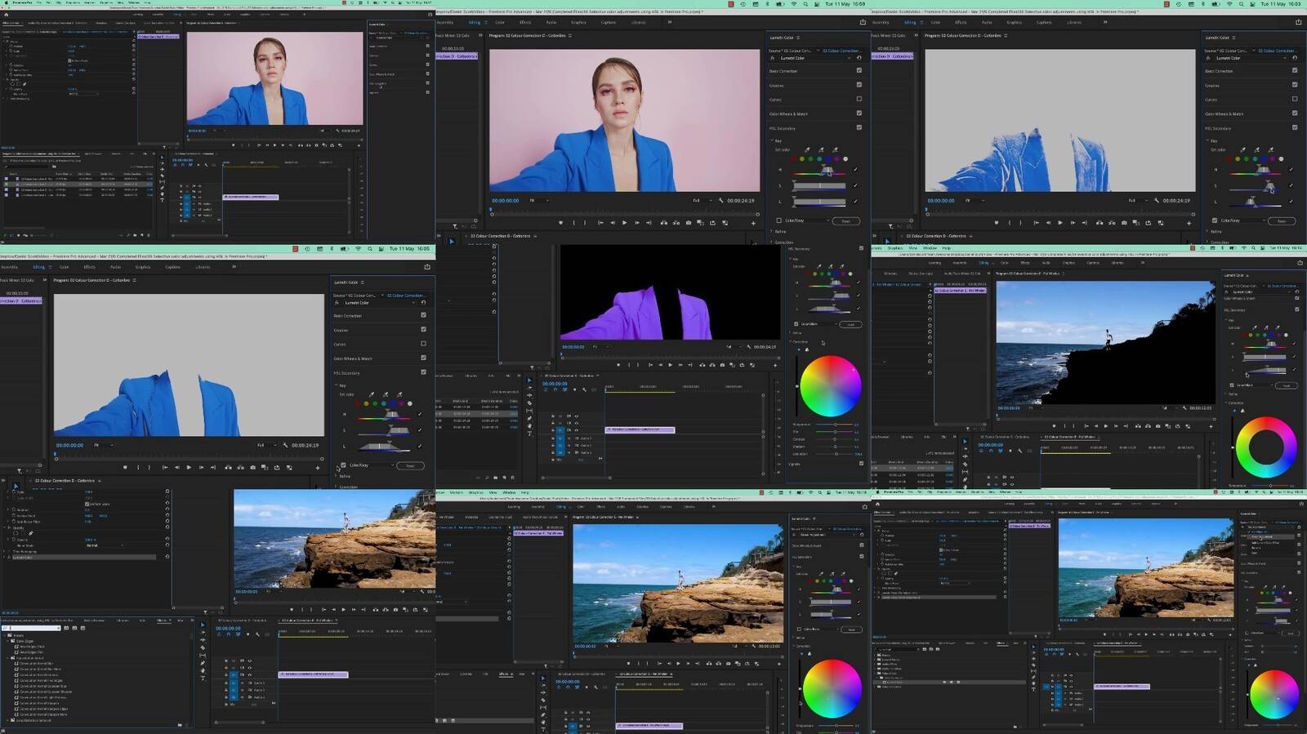Open Full resolution dropdown in the 10:59 window

(699, 200)
